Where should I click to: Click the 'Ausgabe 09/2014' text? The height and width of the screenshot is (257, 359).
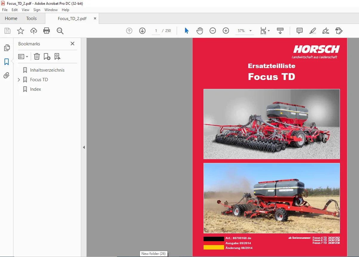[x=239, y=243]
